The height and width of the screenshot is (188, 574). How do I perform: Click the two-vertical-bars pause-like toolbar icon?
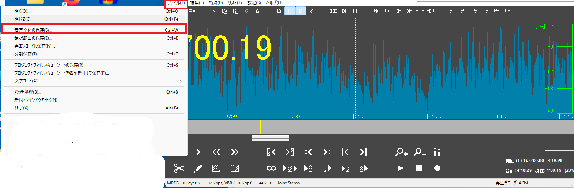coord(355,11)
